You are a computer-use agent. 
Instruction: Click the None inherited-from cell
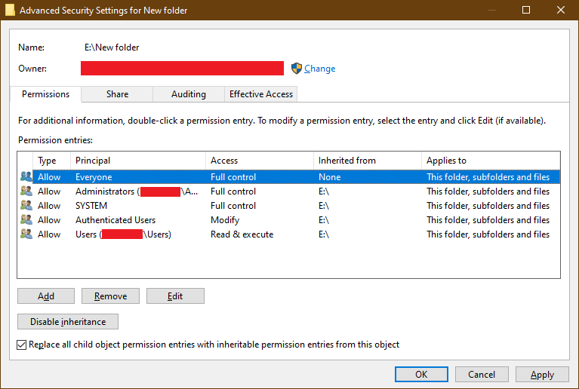(x=329, y=177)
